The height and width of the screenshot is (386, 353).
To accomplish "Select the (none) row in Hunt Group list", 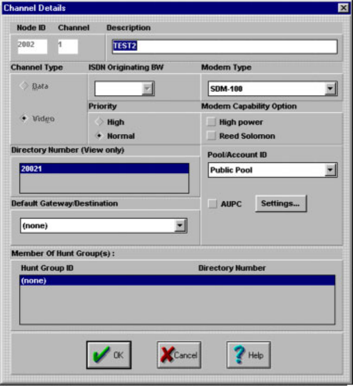I will [x=177, y=281].
